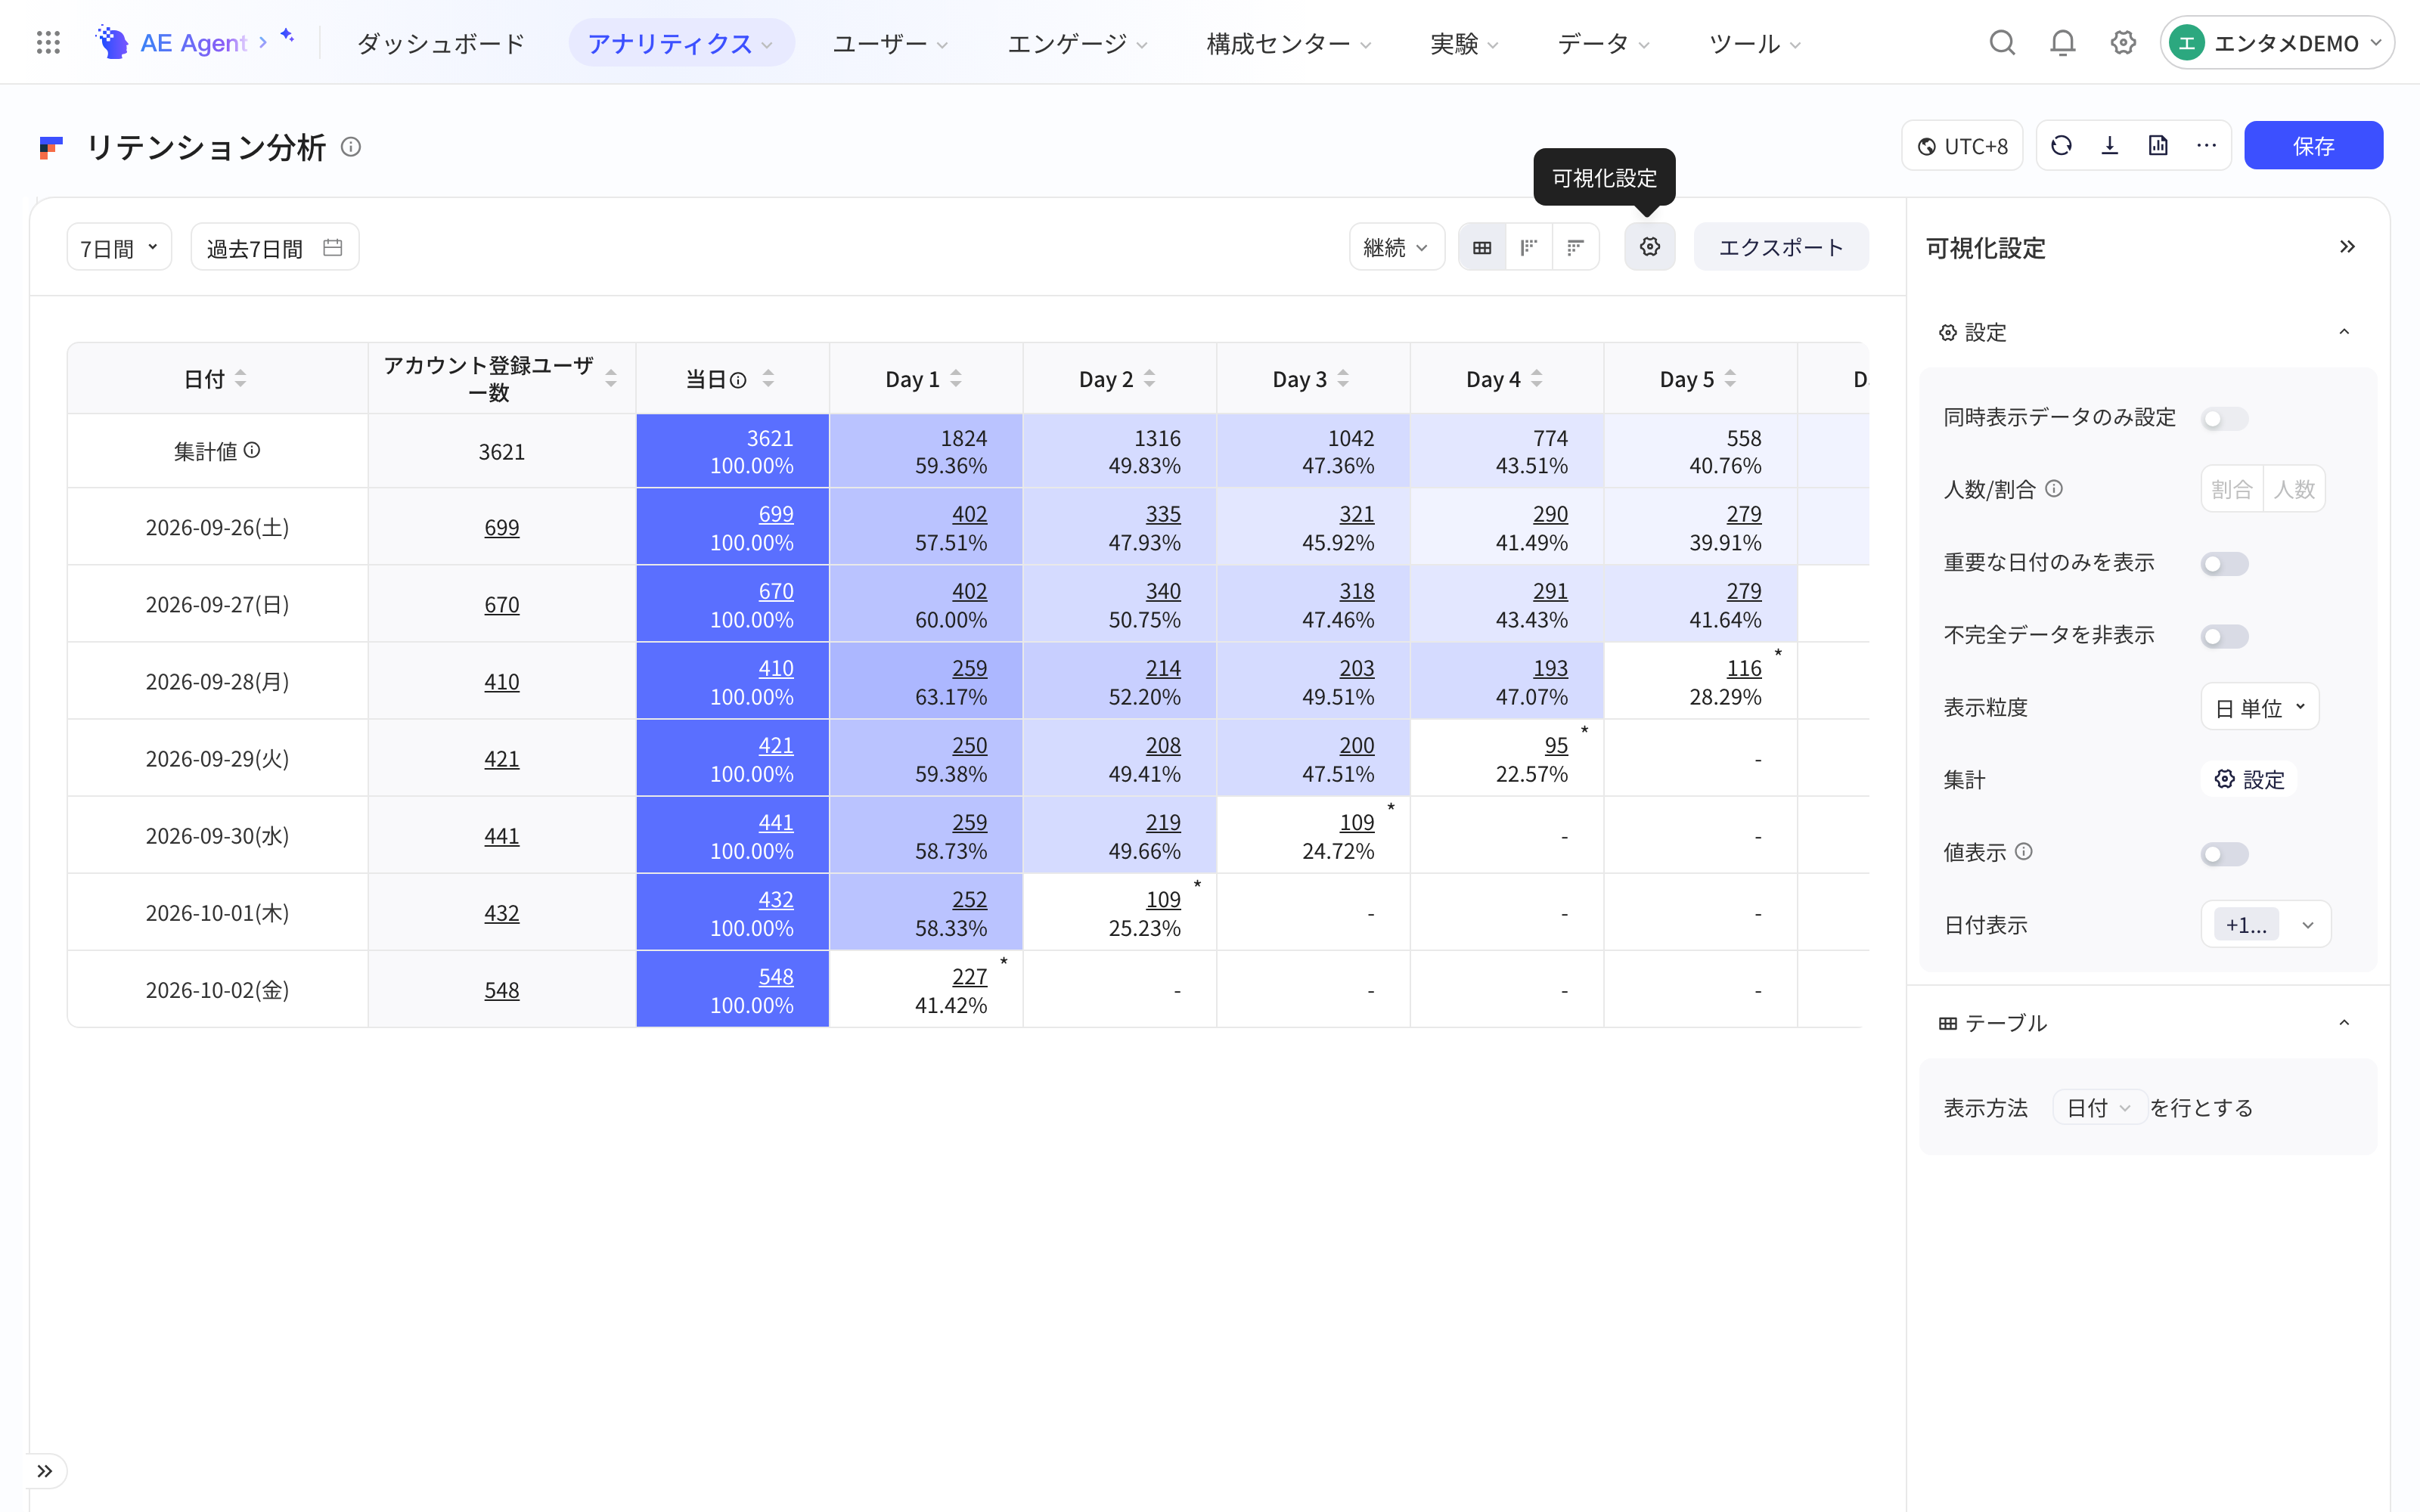Collapse the テーブル section

[x=2344, y=1022]
